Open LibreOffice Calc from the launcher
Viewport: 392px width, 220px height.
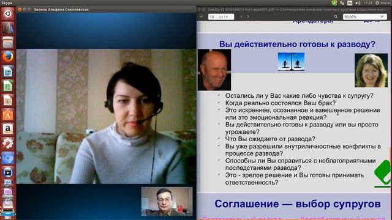point(8,86)
